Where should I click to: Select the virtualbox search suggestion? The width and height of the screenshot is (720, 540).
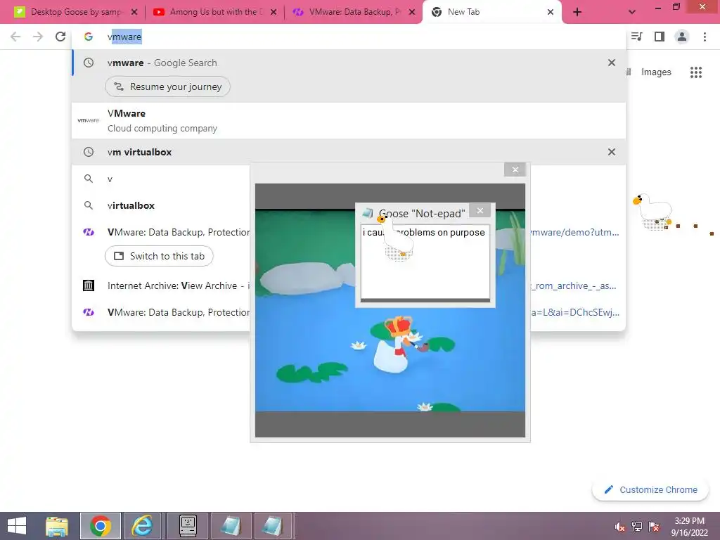(x=161, y=206)
